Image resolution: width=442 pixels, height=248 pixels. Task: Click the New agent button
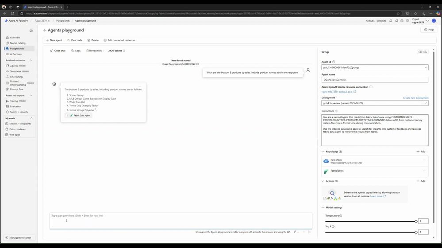point(54,40)
